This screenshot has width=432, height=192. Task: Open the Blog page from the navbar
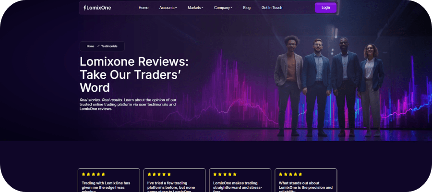247,8
